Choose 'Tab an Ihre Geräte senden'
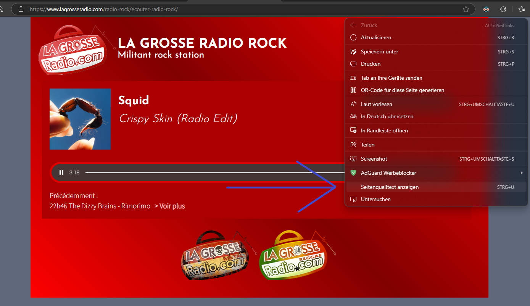The height and width of the screenshot is (306, 530). pyautogui.click(x=436, y=78)
